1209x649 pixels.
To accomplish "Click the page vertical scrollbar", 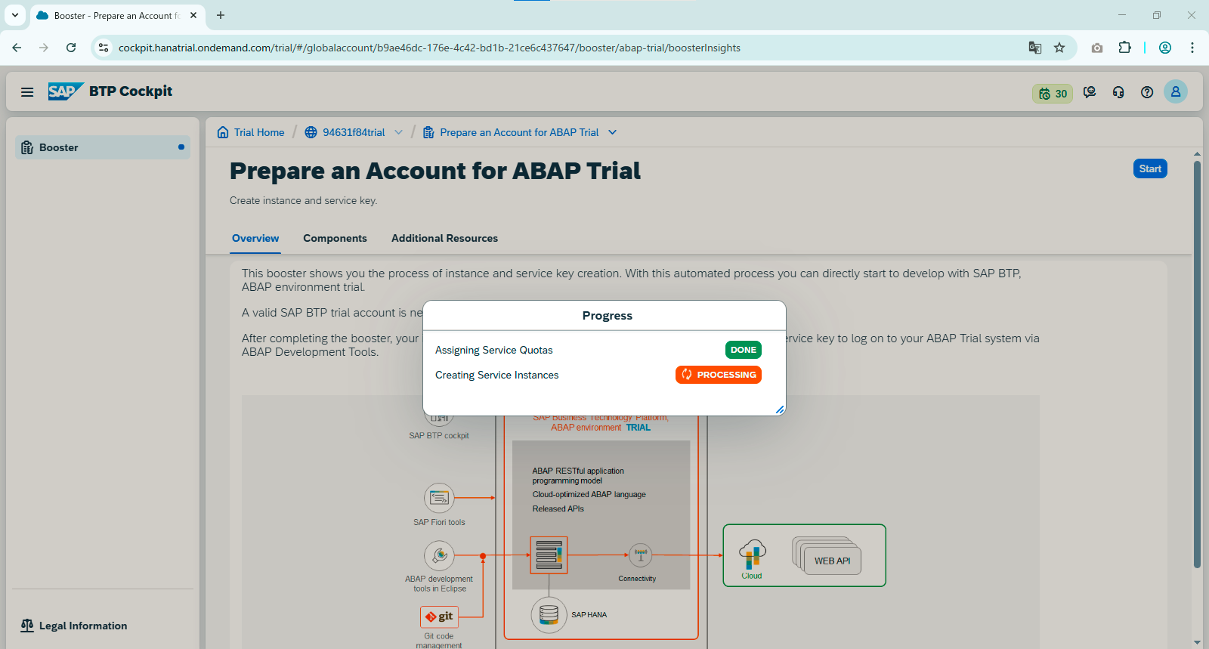I will pos(1197,364).
